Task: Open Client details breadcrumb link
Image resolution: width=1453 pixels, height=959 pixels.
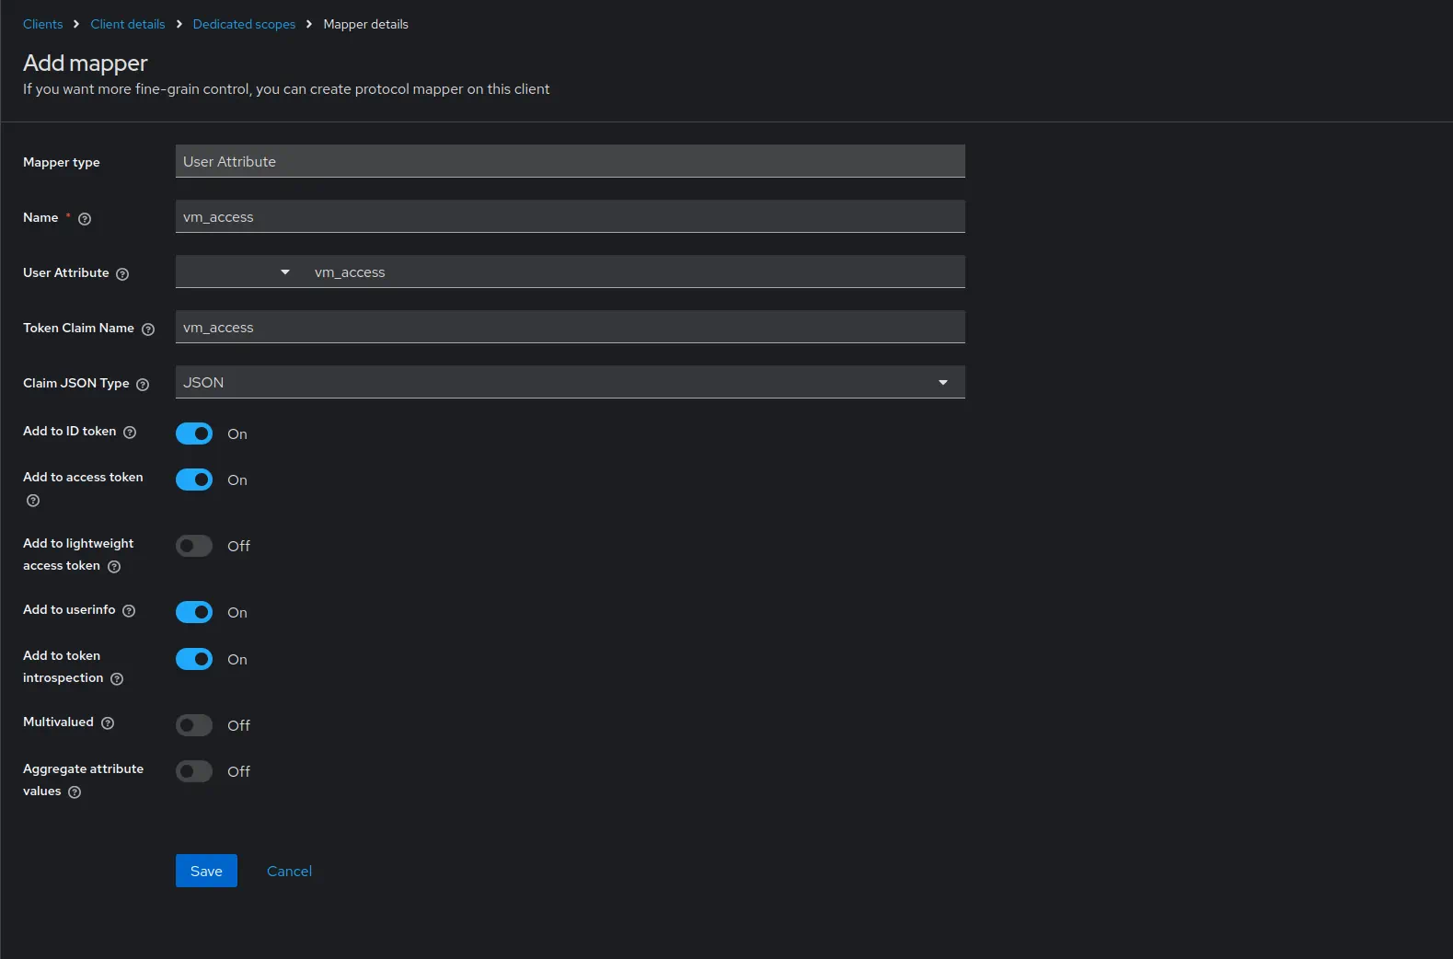Action: (128, 24)
